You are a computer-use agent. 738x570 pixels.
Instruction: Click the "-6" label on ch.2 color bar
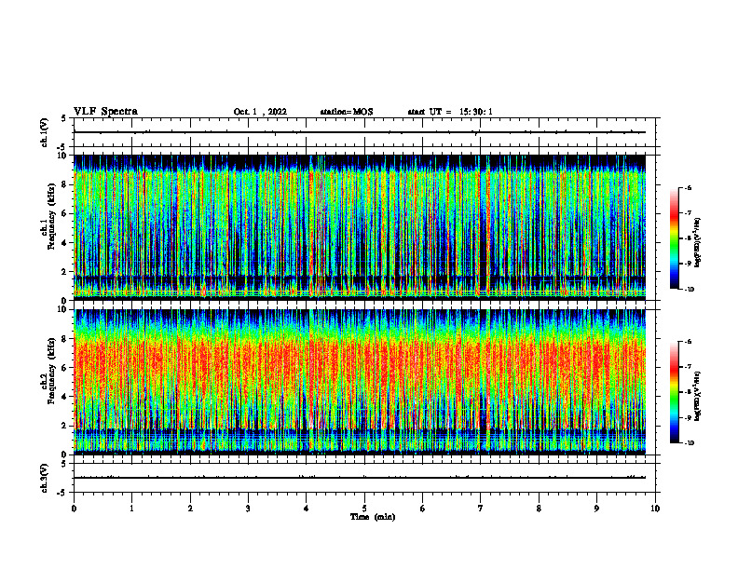(x=688, y=342)
